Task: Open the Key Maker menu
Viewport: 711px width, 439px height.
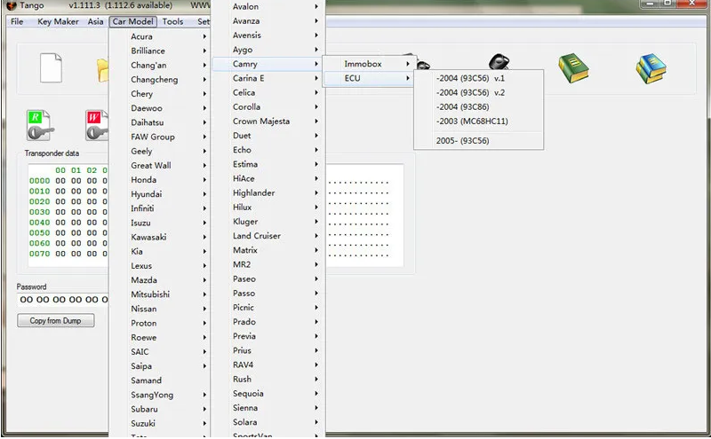Action: tap(58, 21)
